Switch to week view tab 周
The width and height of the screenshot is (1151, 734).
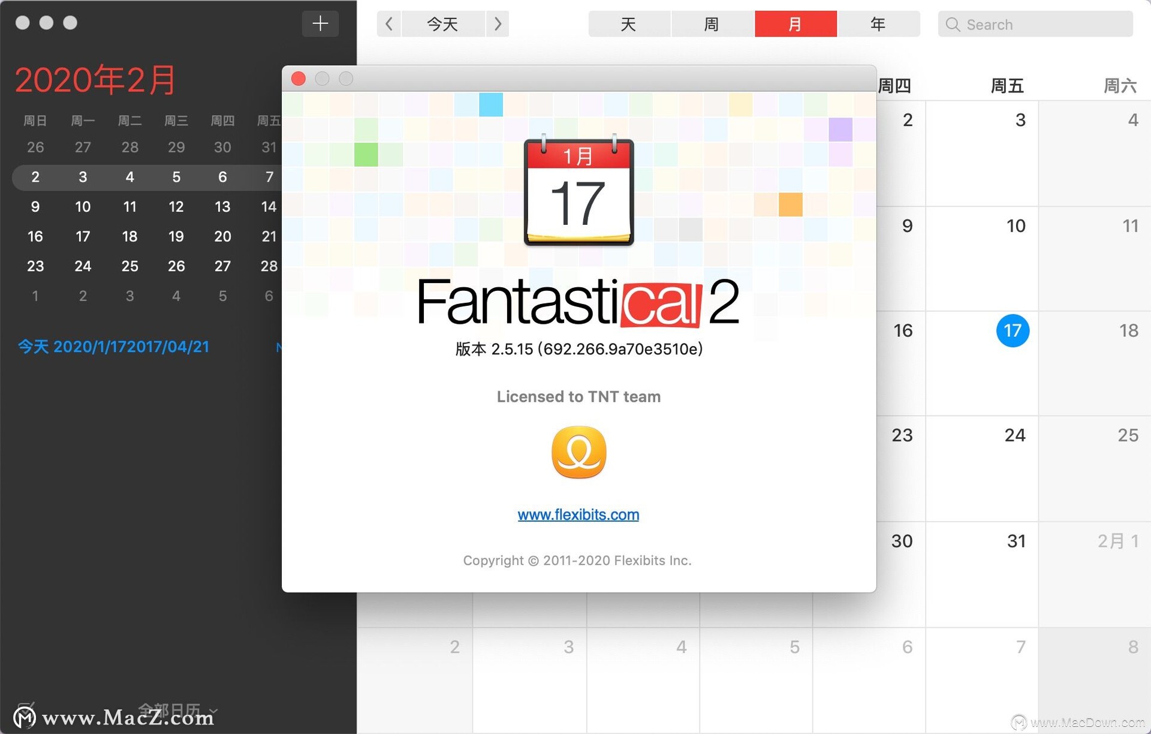pos(712,24)
